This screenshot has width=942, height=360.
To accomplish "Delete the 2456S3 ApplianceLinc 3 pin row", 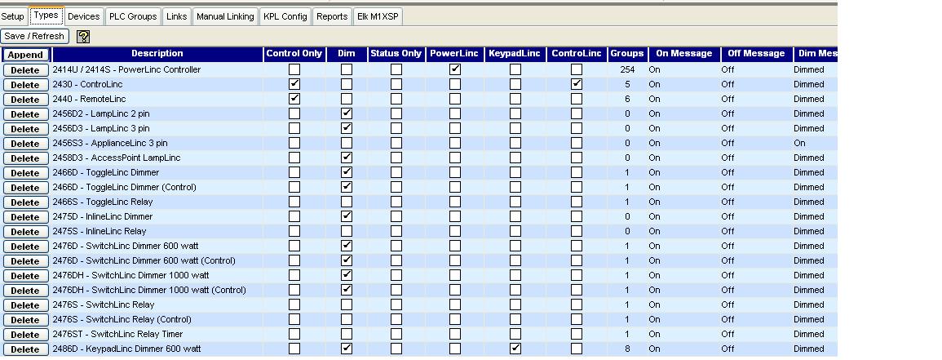I will (25, 144).
